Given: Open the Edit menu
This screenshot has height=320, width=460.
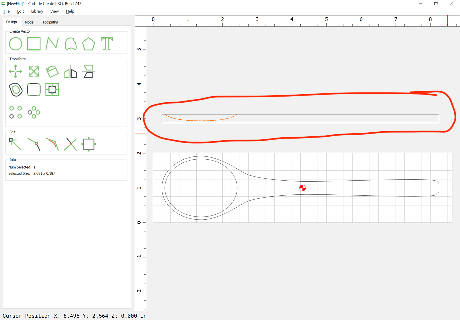Looking at the screenshot, I should 20,11.
